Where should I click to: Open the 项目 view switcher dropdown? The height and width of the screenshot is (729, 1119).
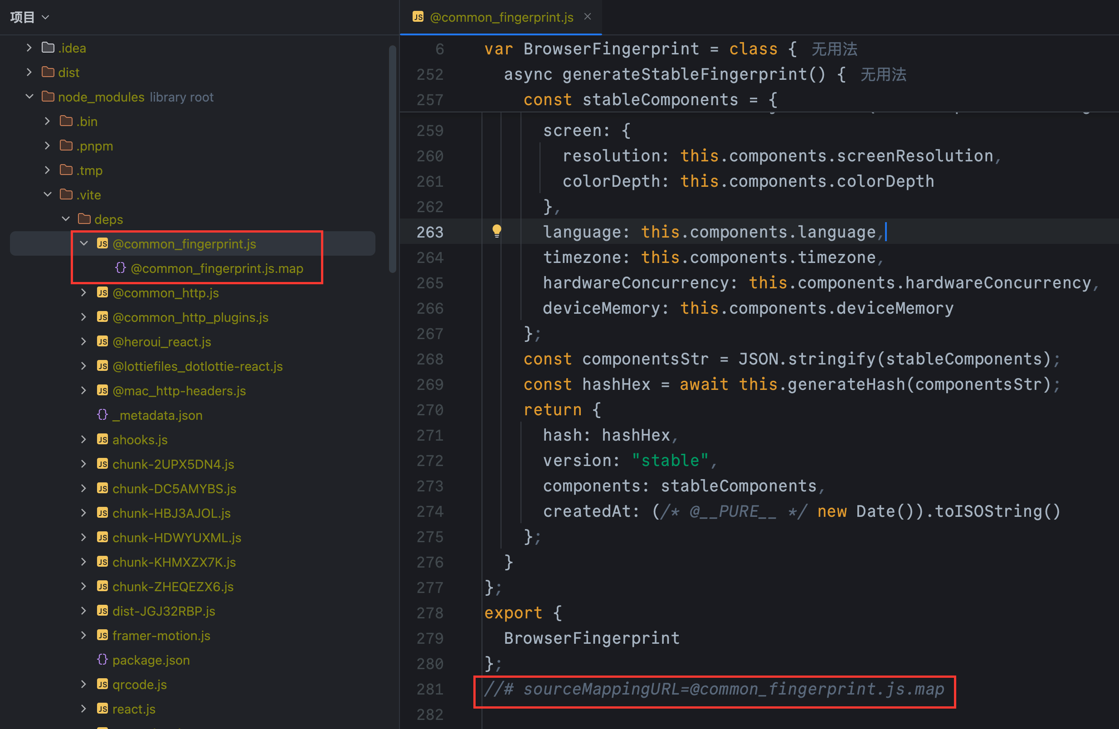tap(29, 17)
